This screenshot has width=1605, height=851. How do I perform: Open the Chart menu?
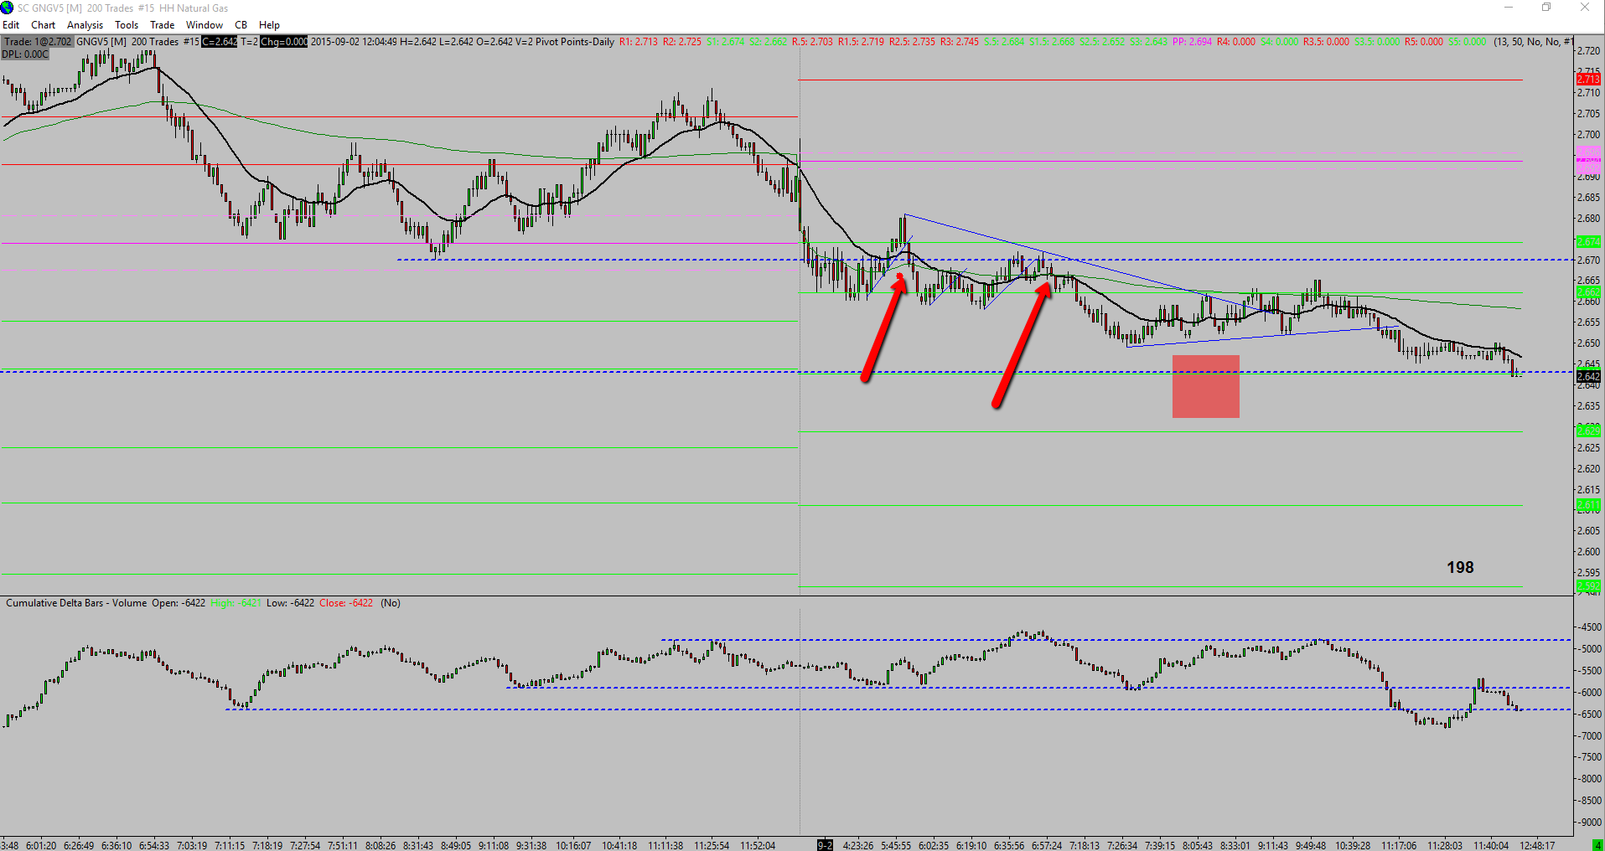[x=43, y=25]
